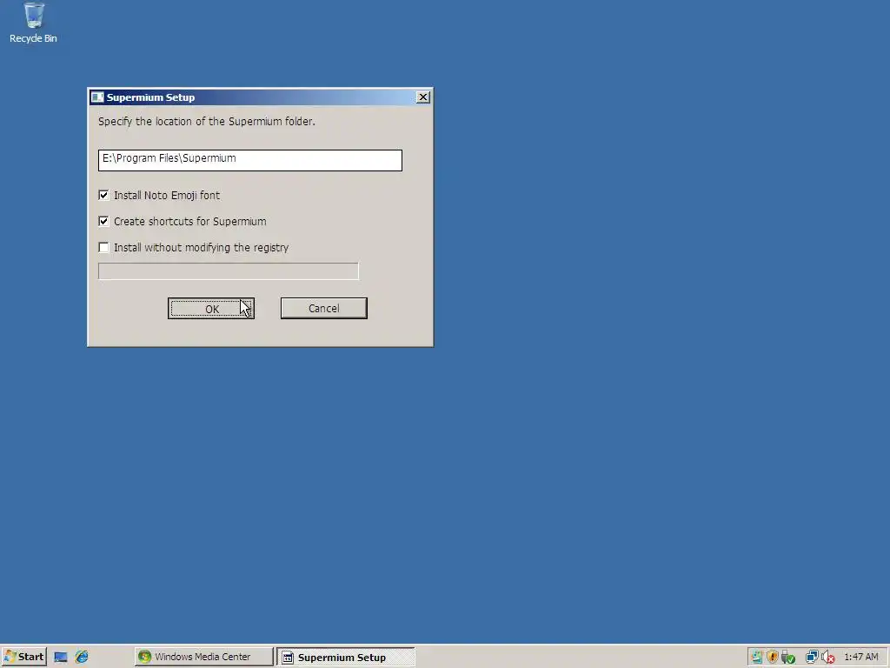
Task: Click the Supermium folder location field
Action: [x=250, y=160]
